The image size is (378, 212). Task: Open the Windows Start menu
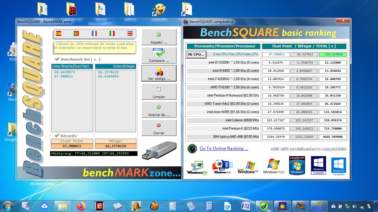tap(7, 206)
